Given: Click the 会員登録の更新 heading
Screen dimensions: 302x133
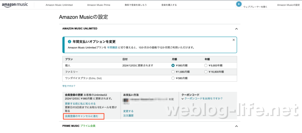Looking at the screenshot, I should (x=74, y=95).
